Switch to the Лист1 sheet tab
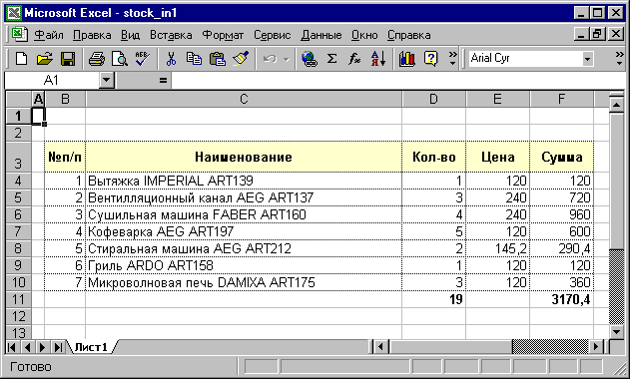Screen dimensions: 630x379 [91, 347]
